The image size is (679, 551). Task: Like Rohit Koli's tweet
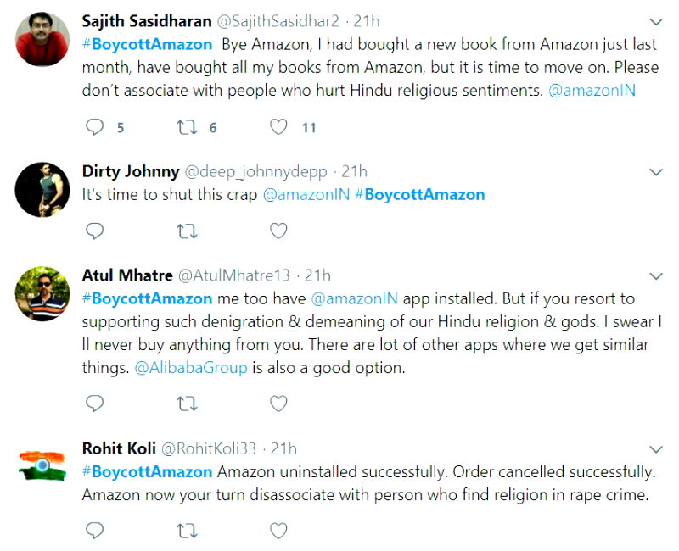point(278,531)
